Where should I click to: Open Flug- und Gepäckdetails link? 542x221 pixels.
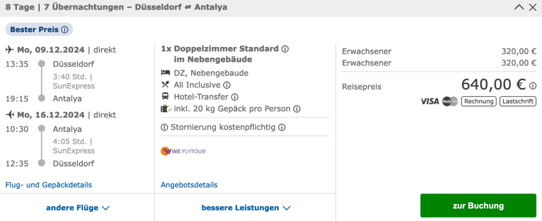[48, 185]
